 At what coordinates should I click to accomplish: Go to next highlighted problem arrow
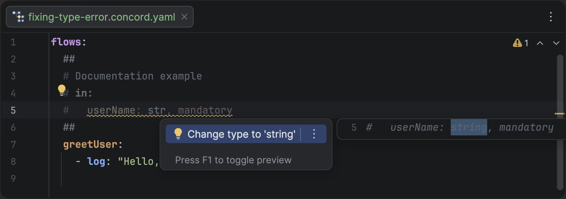[556, 43]
